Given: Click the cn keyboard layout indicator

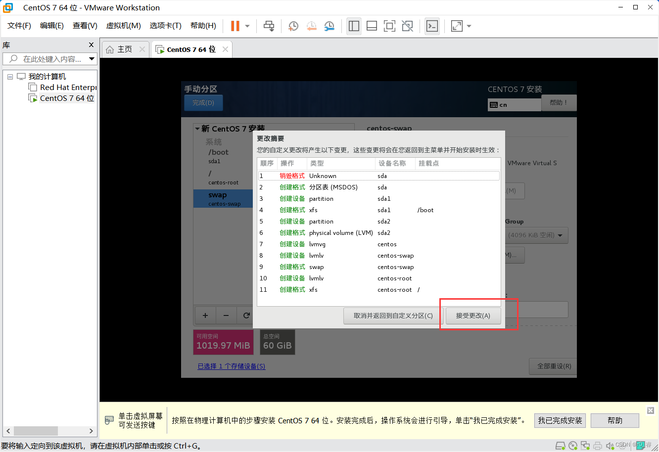Looking at the screenshot, I should pyautogui.click(x=515, y=105).
